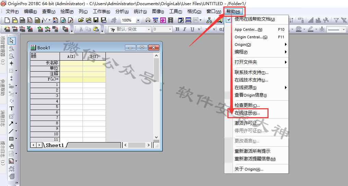Open the 统计(S) menu

140,12
